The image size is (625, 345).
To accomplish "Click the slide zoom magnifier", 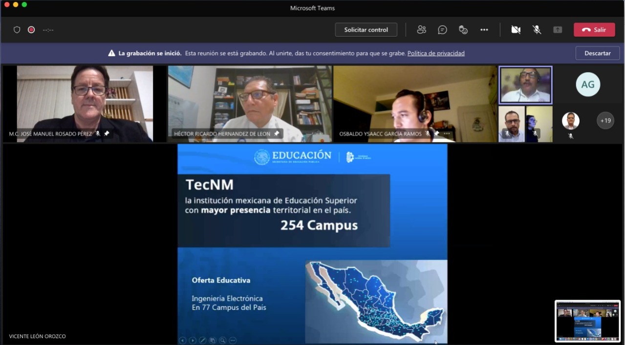I will (222, 340).
